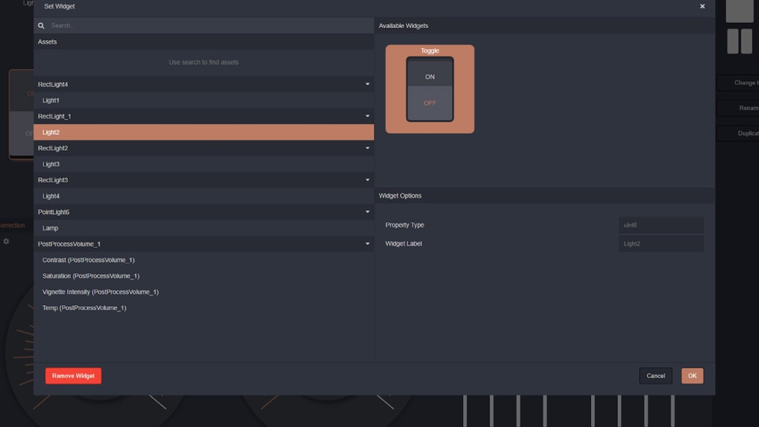759x427 pixels.
Task: Confirm with the OK button
Action: click(692, 375)
